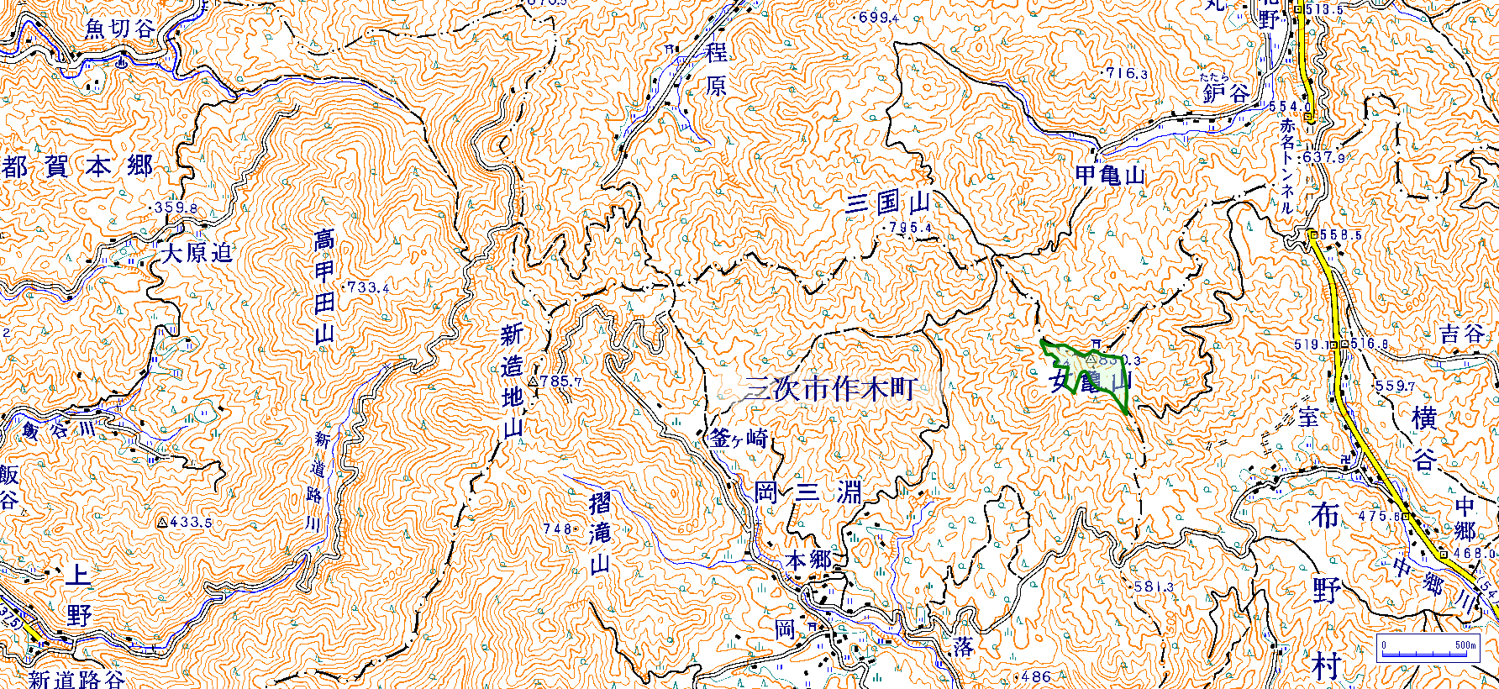
Task: Select the 558.5 road elevation value
Action: click(x=1342, y=234)
